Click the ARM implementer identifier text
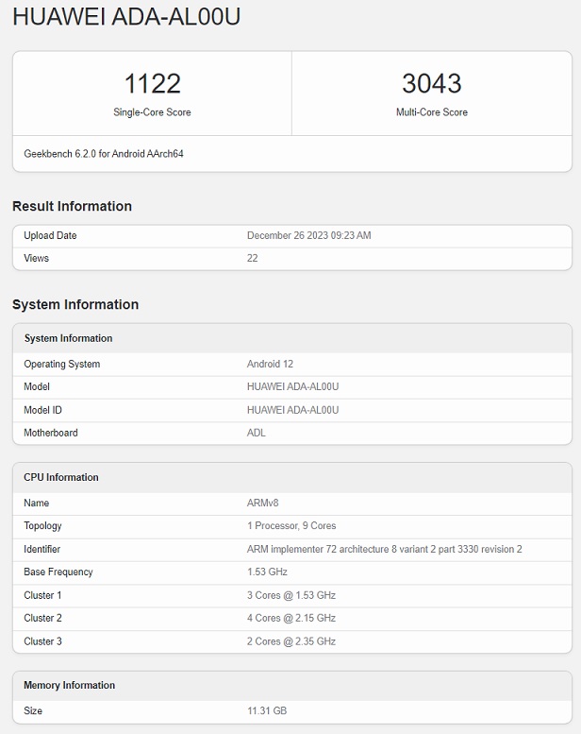 pyautogui.click(x=384, y=549)
